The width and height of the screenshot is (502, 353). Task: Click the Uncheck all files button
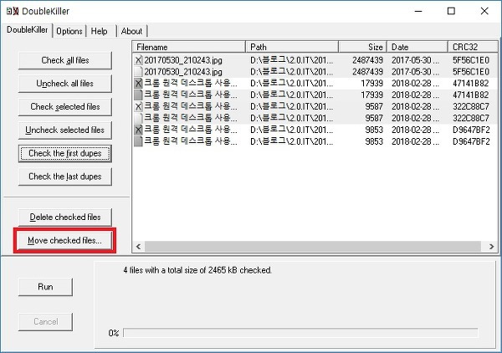65,84
